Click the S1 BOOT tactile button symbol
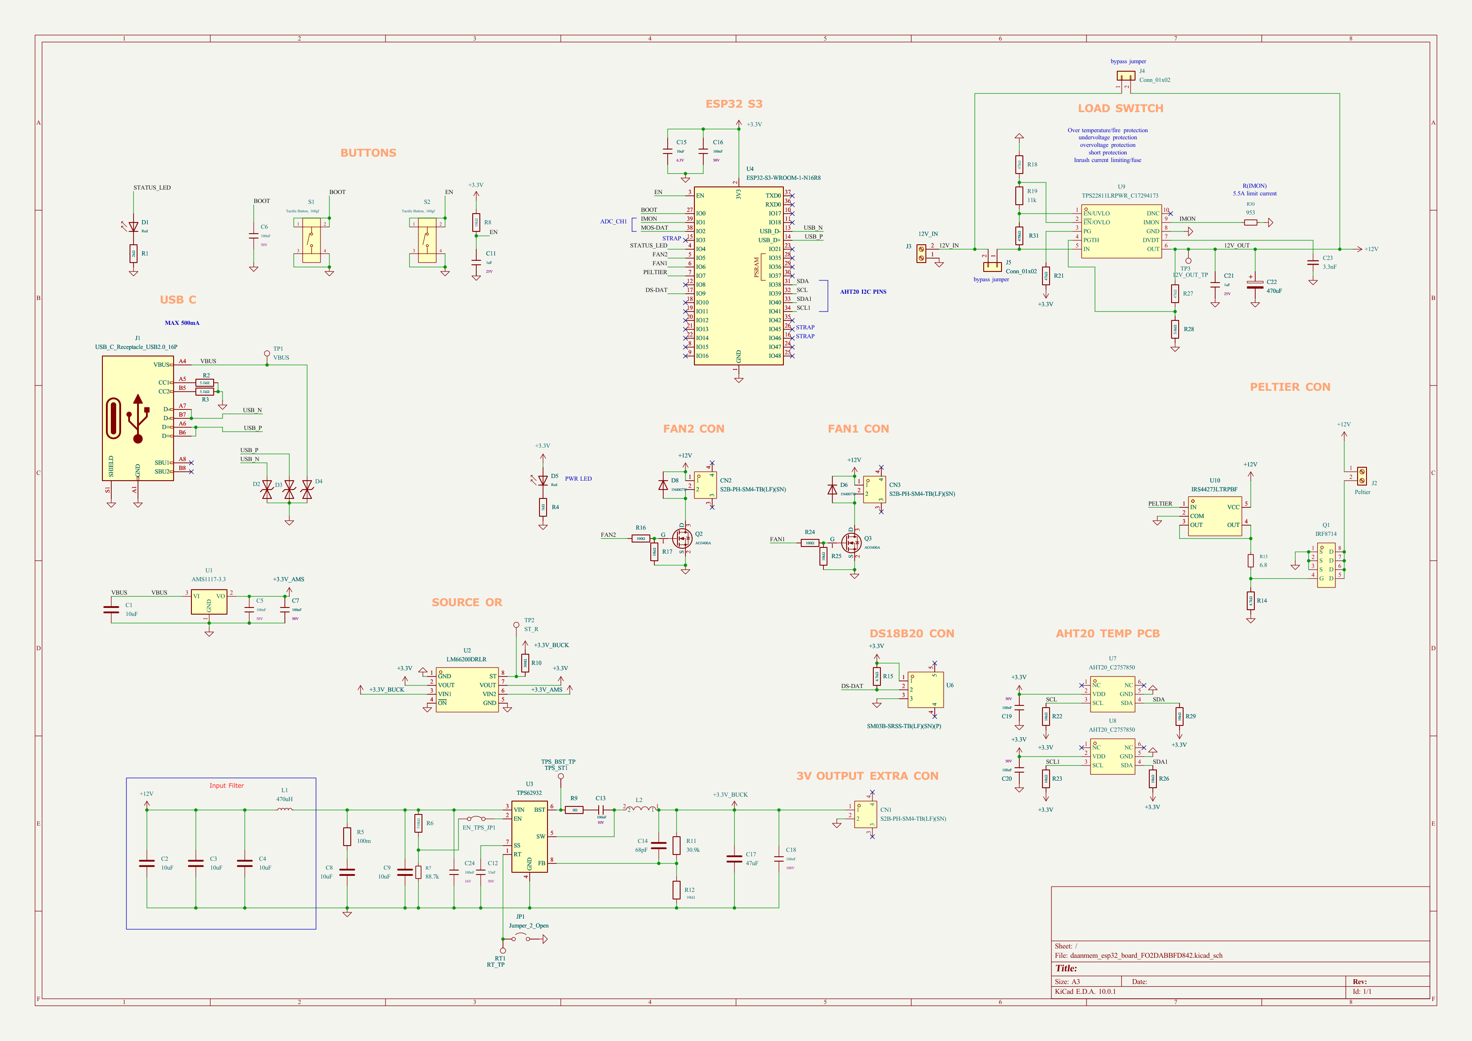This screenshot has height=1041, width=1472. click(312, 240)
